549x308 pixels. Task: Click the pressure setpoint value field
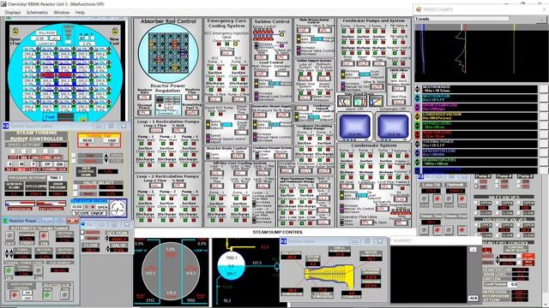[x=55, y=178]
